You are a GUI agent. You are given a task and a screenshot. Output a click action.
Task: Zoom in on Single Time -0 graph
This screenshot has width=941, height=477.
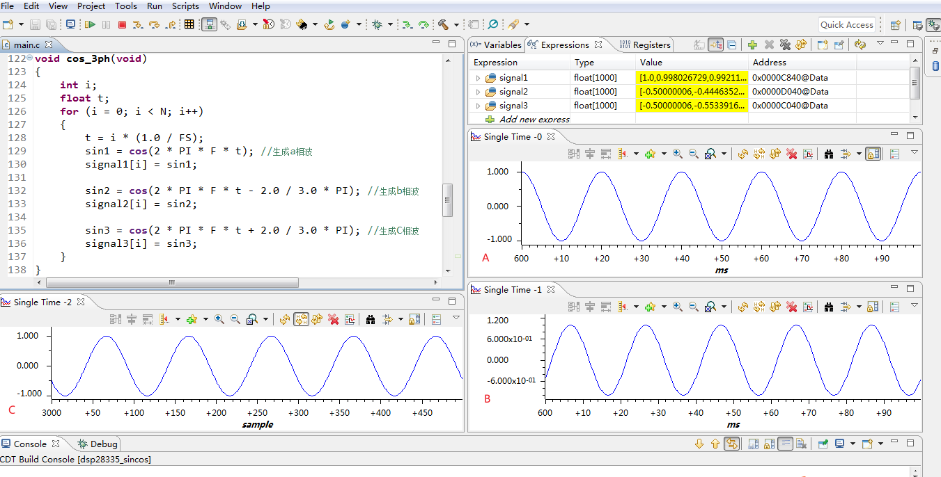[x=677, y=154]
